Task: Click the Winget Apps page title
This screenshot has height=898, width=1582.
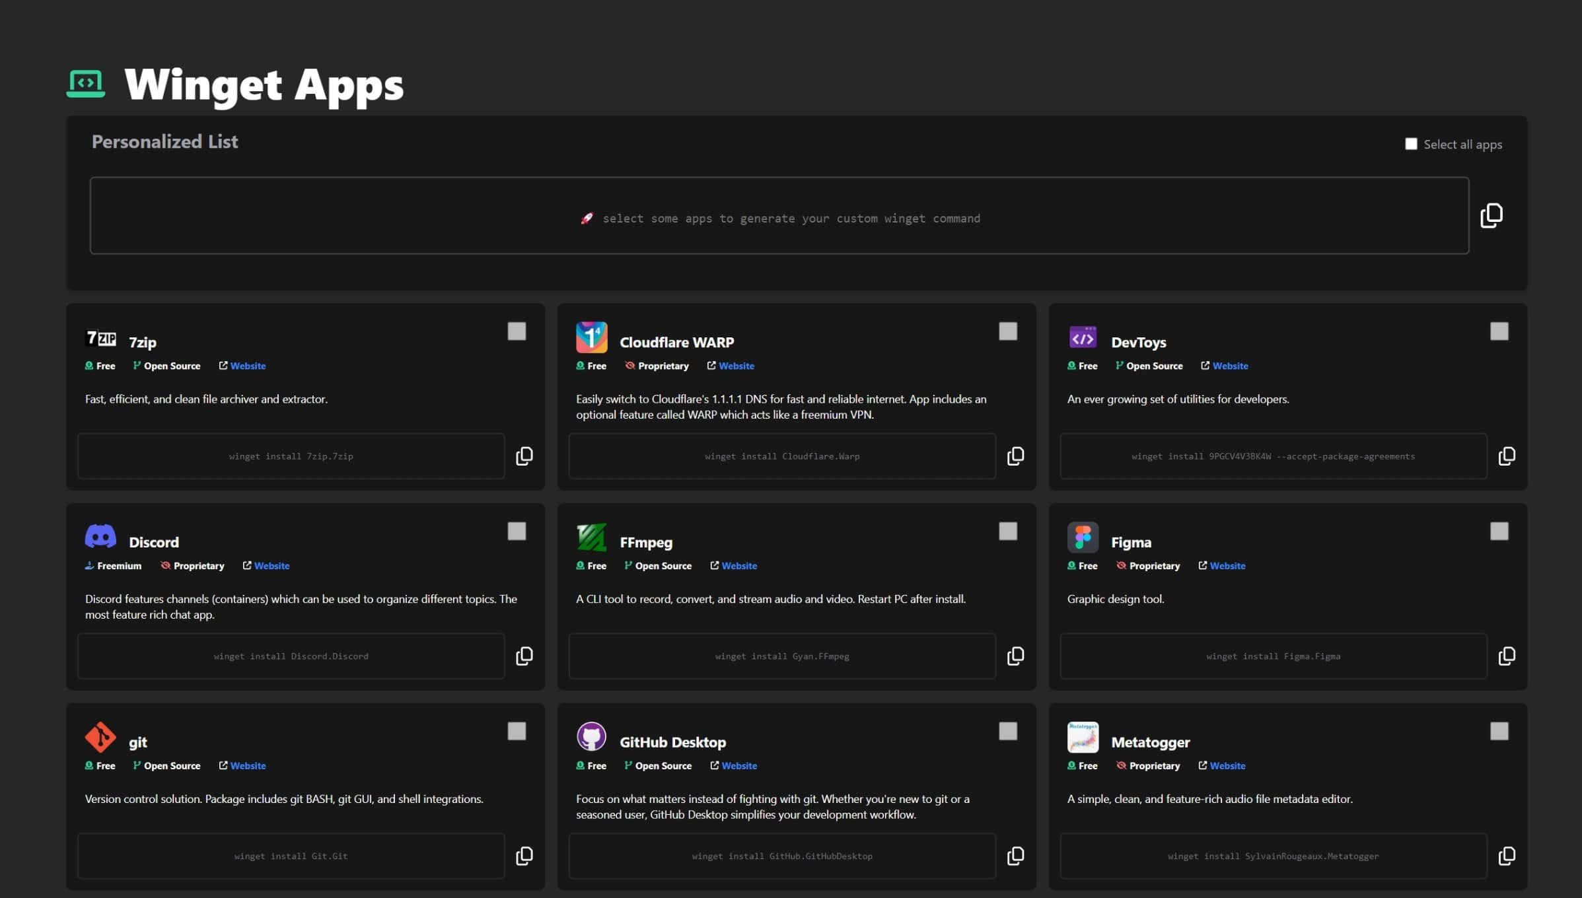Action: click(264, 86)
